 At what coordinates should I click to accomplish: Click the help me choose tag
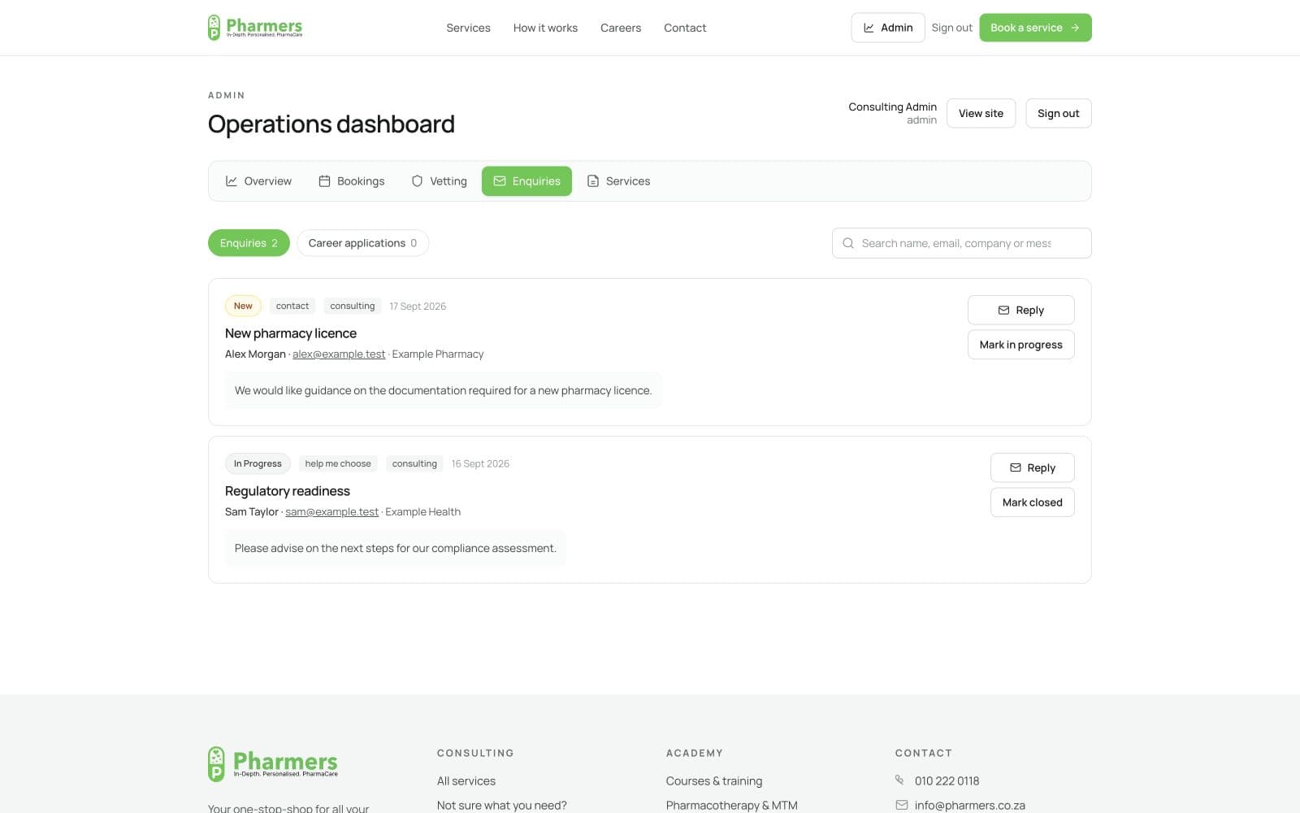tap(338, 463)
